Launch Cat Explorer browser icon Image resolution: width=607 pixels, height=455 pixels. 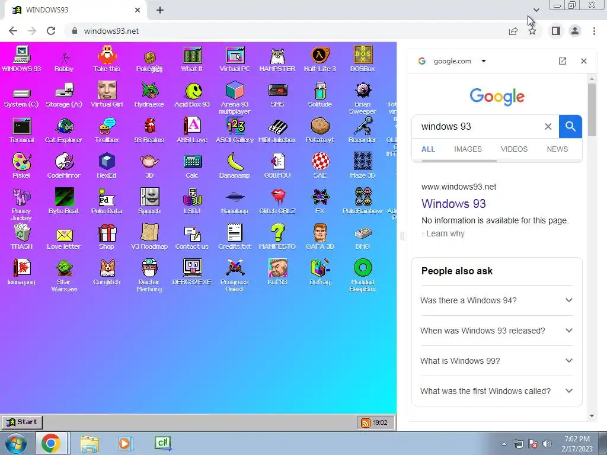(64, 130)
